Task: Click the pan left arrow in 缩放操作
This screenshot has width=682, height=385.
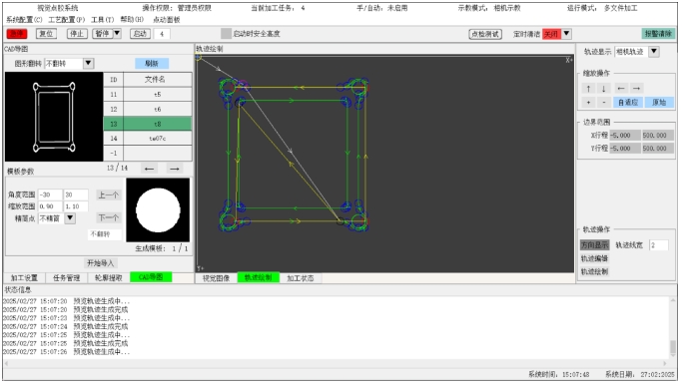Action: 621,89
